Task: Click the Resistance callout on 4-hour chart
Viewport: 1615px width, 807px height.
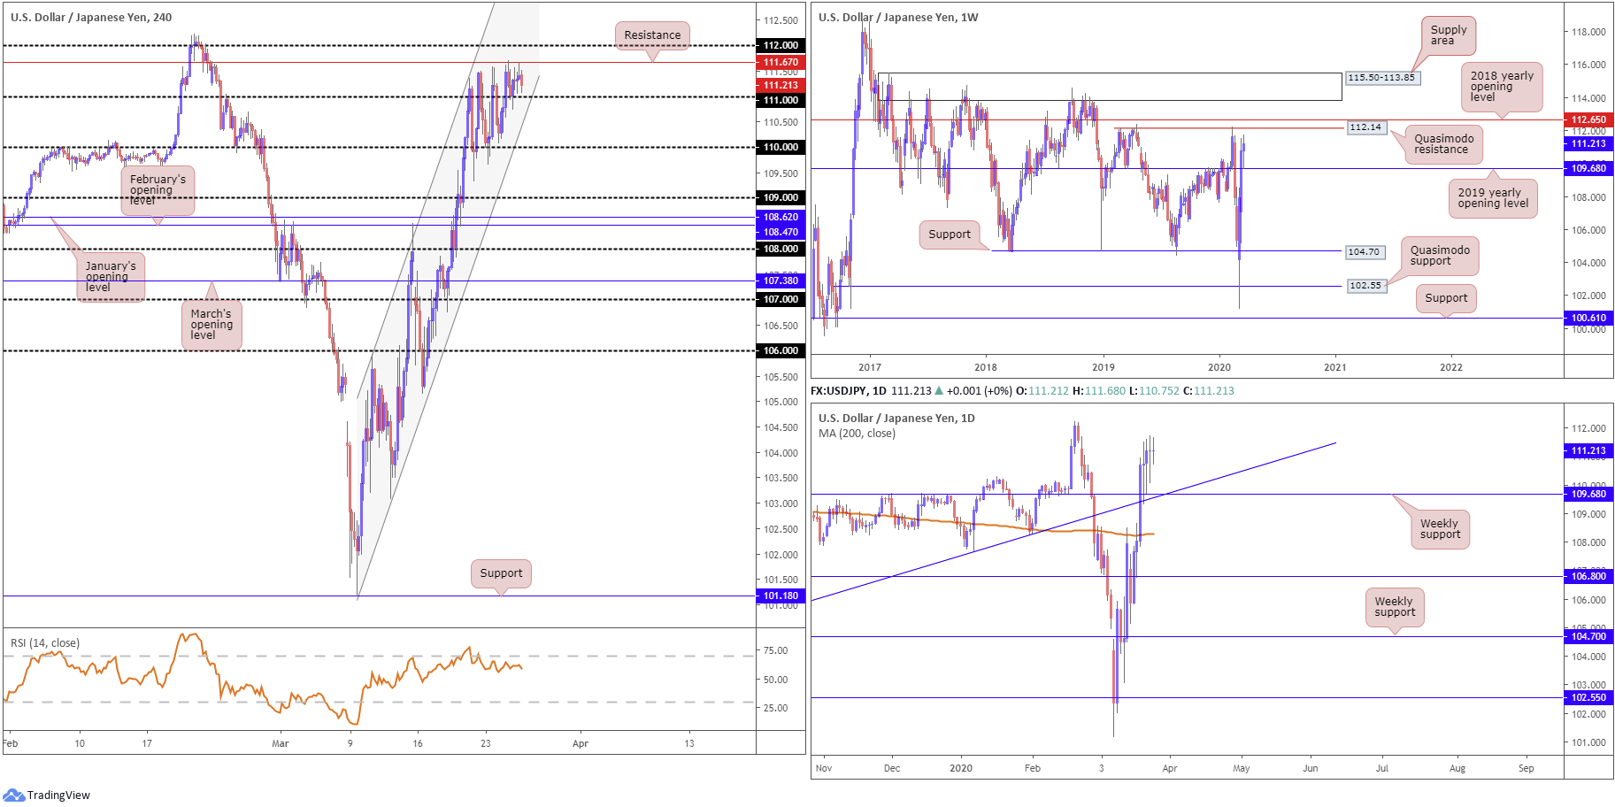Action: click(x=652, y=35)
